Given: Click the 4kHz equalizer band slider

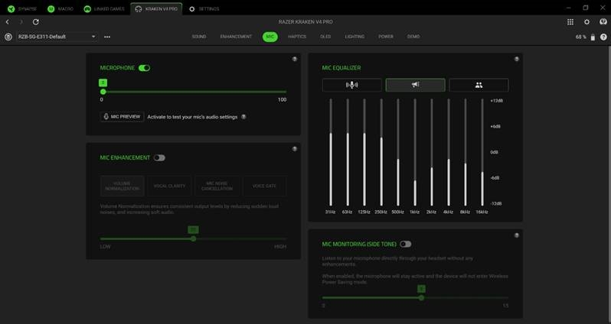Looking at the screenshot, I should coord(449,152).
